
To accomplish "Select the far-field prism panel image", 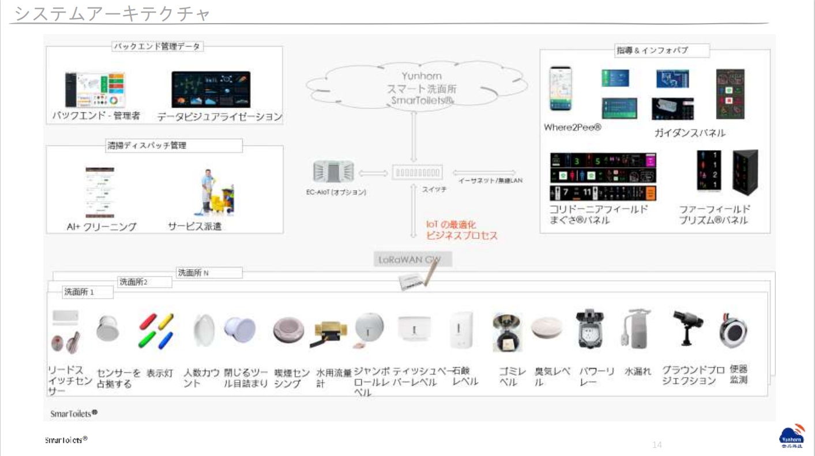I will (x=727, y=172).
